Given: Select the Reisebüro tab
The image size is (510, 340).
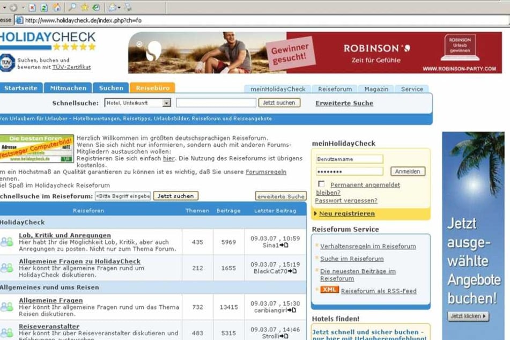Looking at the screenshot, I should (152, 88).
